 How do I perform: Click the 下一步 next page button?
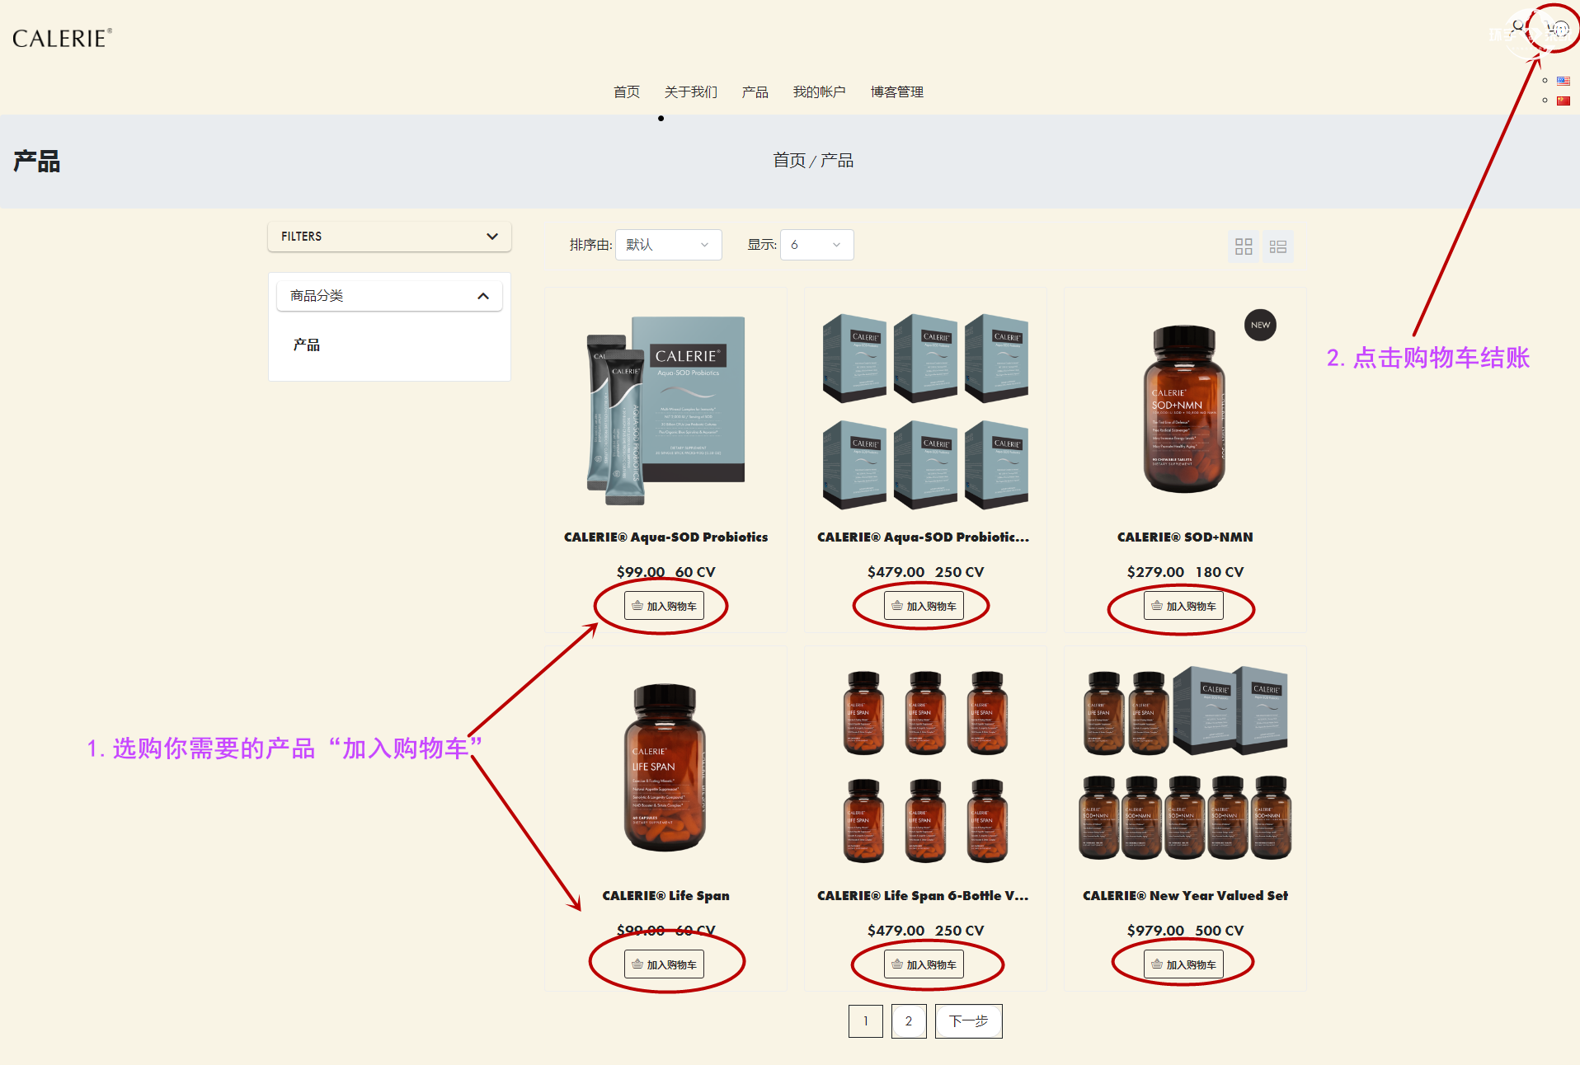click(x=969, y=1021)
